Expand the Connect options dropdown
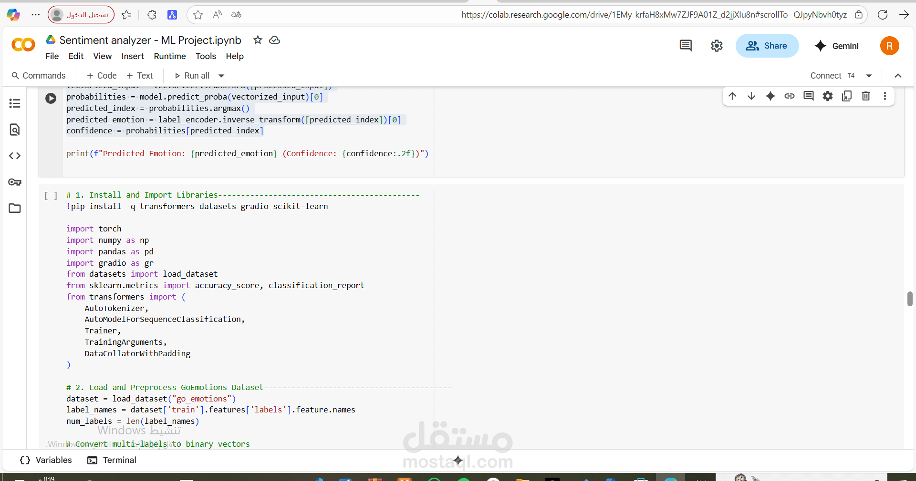This screenshot has width=916, height=481. click(869, 76)
